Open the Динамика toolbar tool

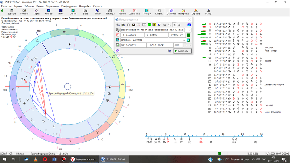[x=134, y=12]
